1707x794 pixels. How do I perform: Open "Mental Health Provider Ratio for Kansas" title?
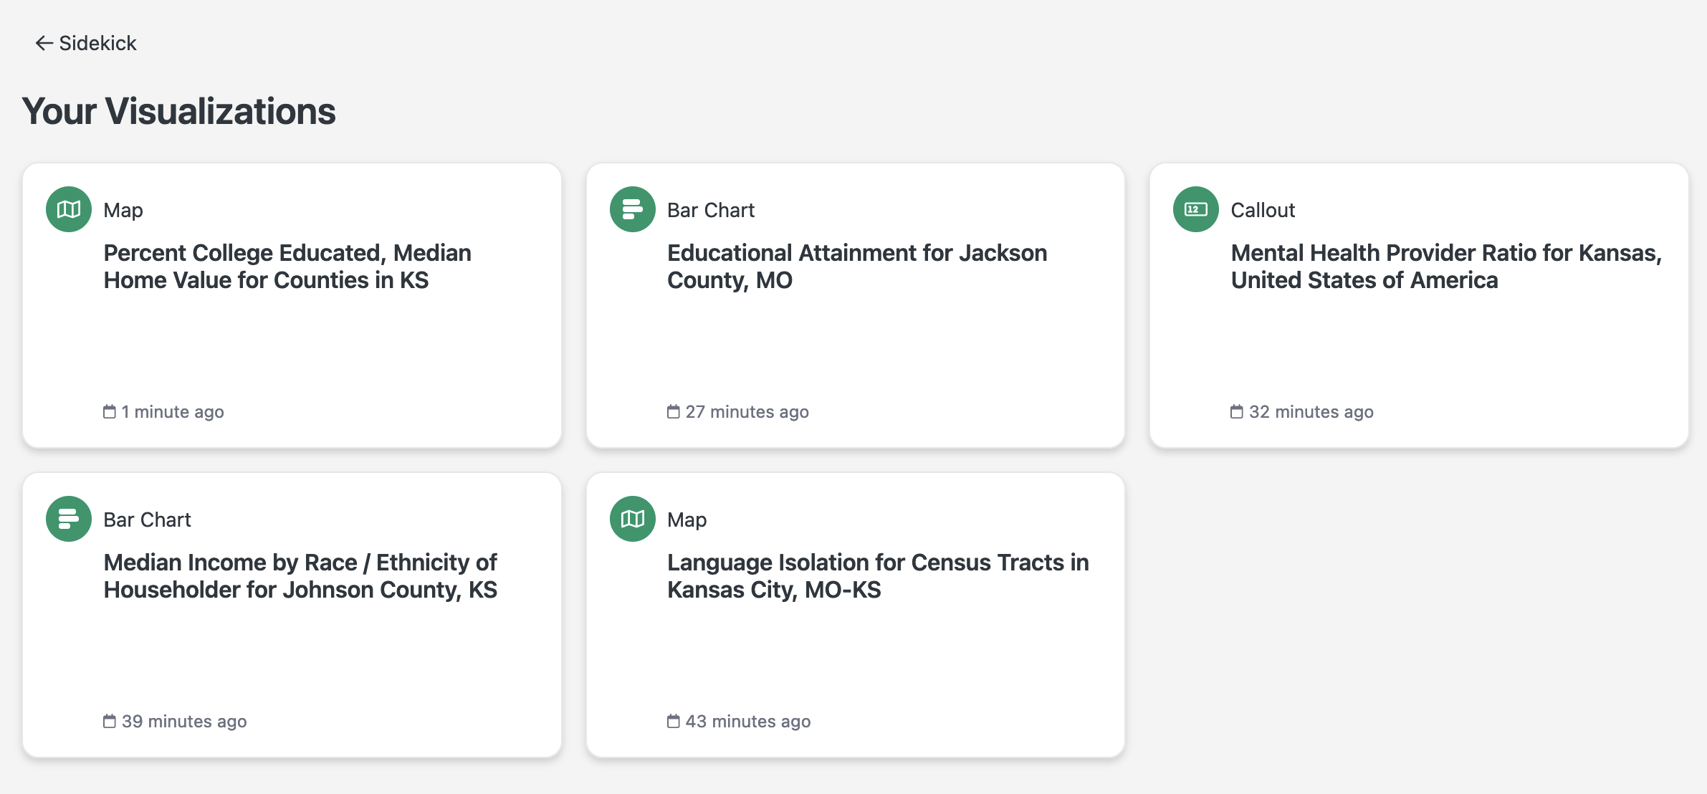pyautogui.click(x=1445, y=267)
